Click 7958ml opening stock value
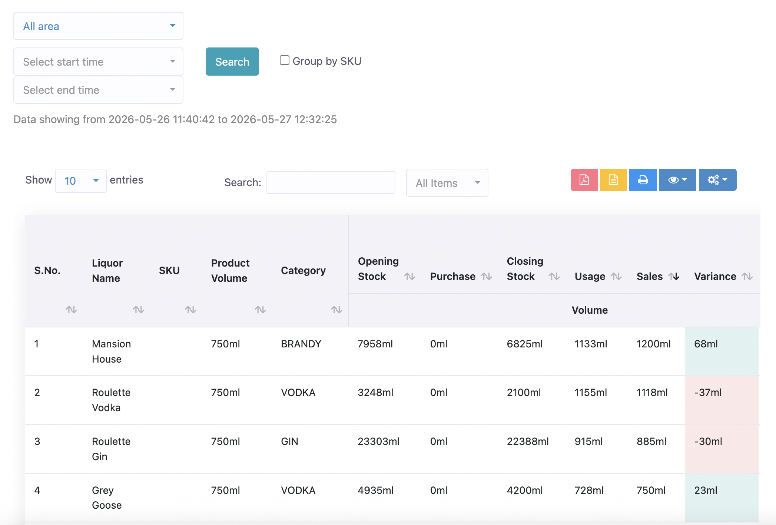This screenshot has height=525, width=776. pyautogui.click(x=375, y=344)
